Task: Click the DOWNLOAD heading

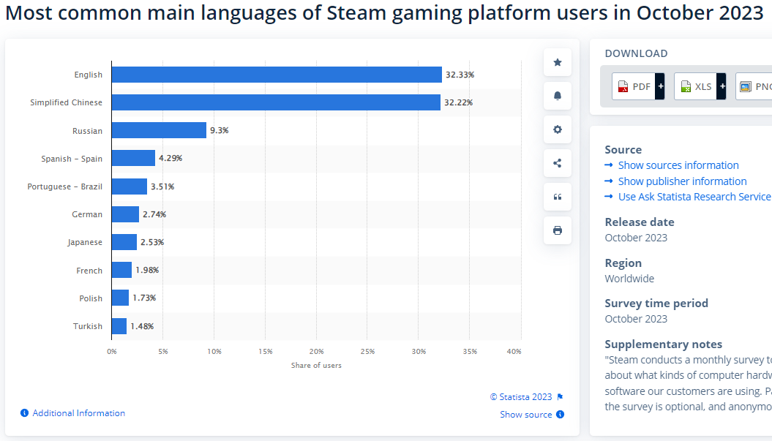Action: (636, 53)
